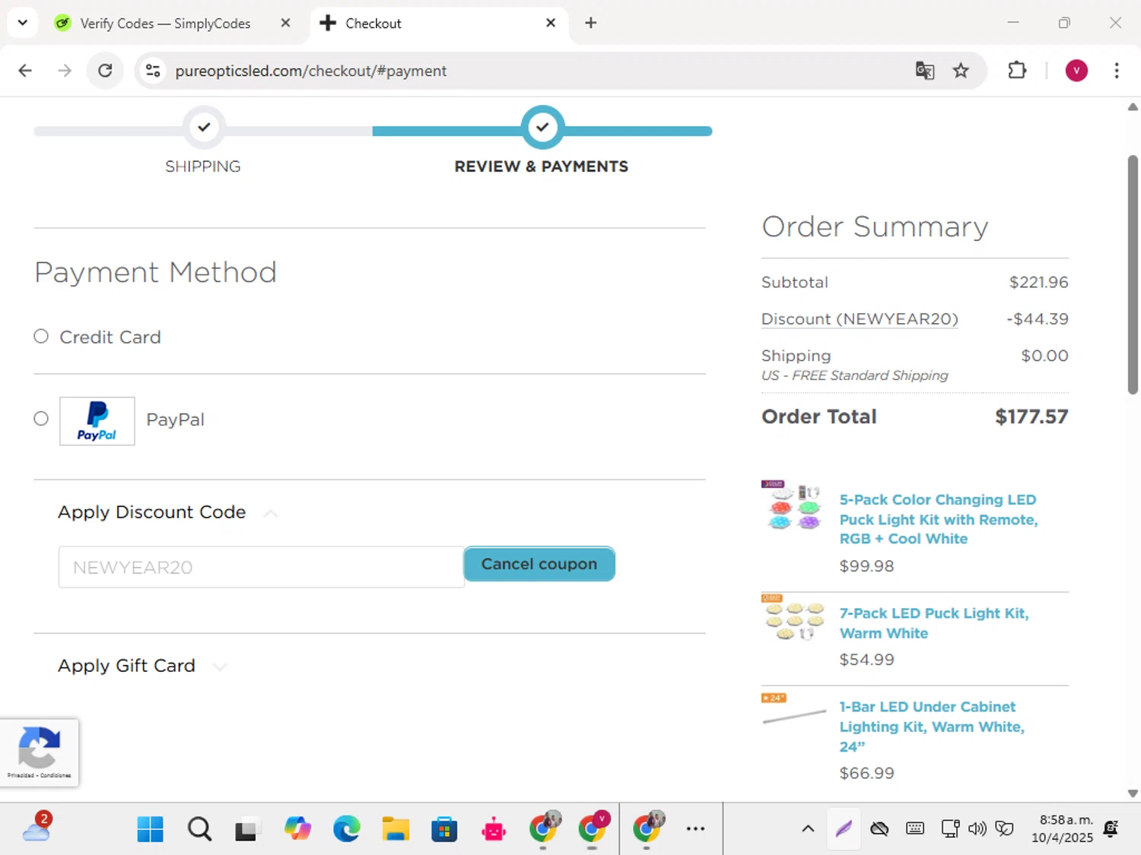
Task: Open File Explorer from the taskbar
Action: click(x=396, y=829)
